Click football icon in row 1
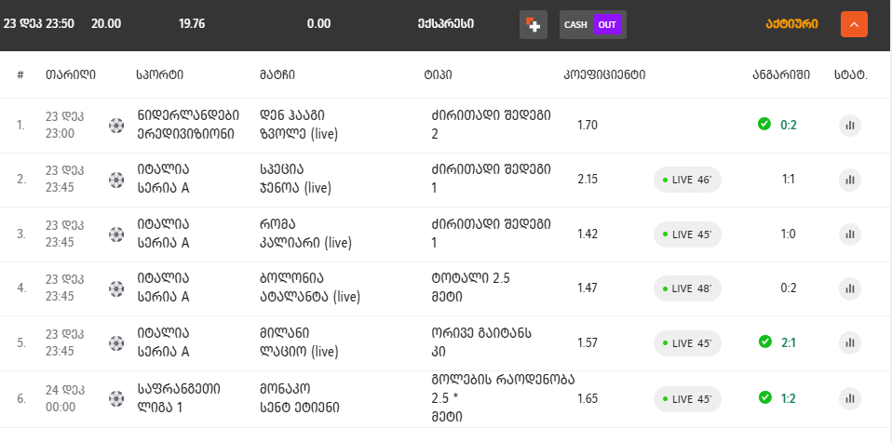The width and height of the screenshot is (892, 442). point(116,125)
